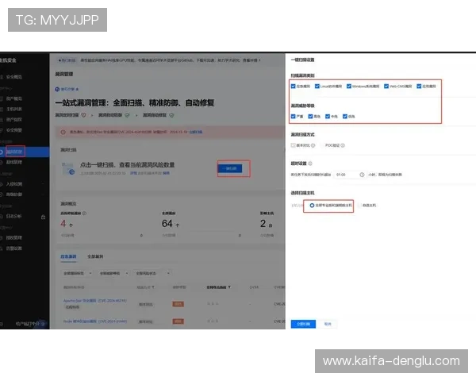Image resolution: width=476 pixels, height=381 pixels.
Task: Open the Redis vulnerability CVE-2024 link
Action: (x=95, y=321)
